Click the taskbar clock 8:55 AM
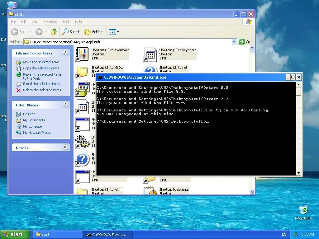Viewport: 319px width, 239px height. pyautogui.click(x=307, y=235)
